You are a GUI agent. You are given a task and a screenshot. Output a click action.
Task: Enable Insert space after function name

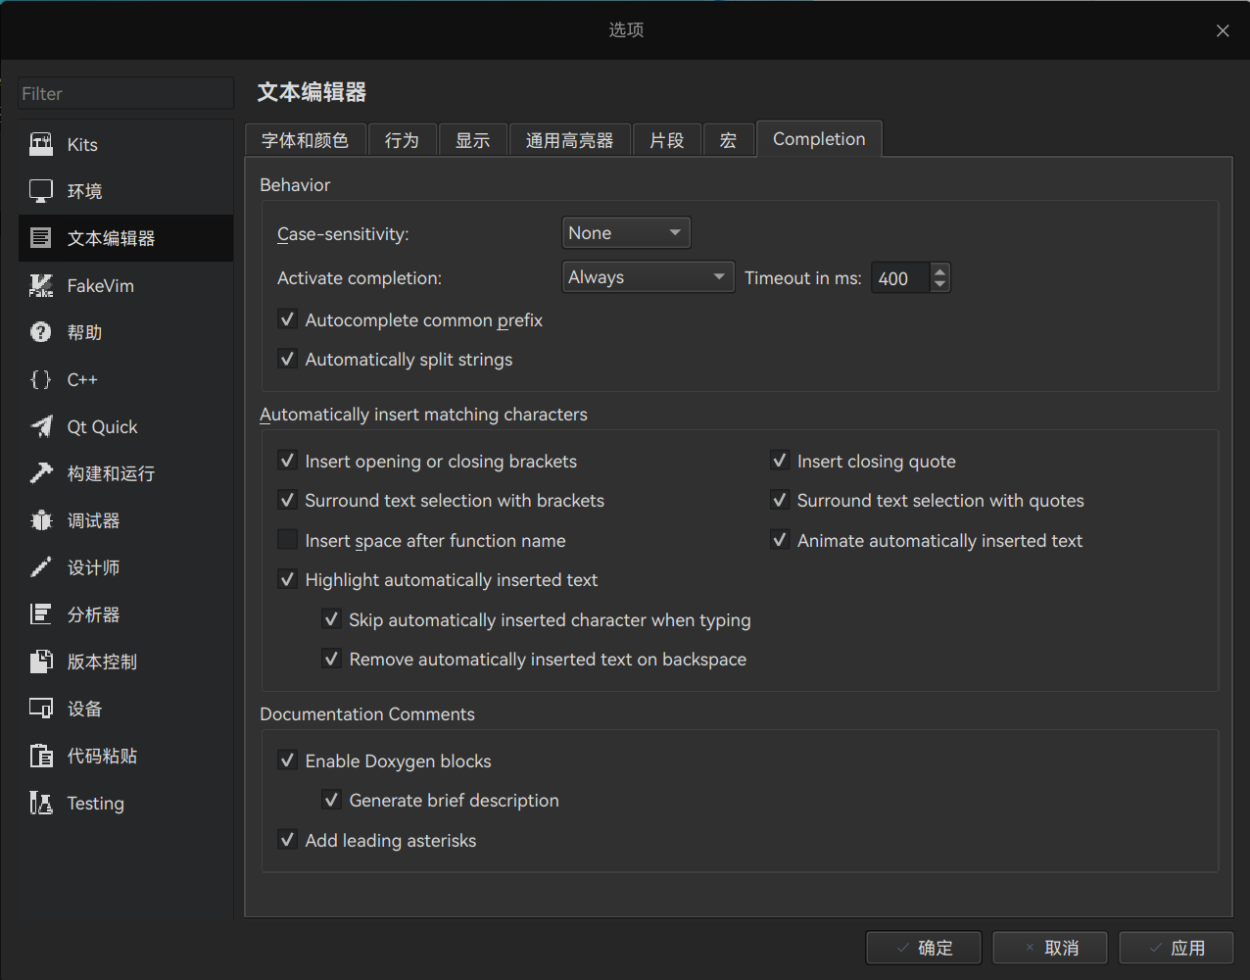[287, 539]
